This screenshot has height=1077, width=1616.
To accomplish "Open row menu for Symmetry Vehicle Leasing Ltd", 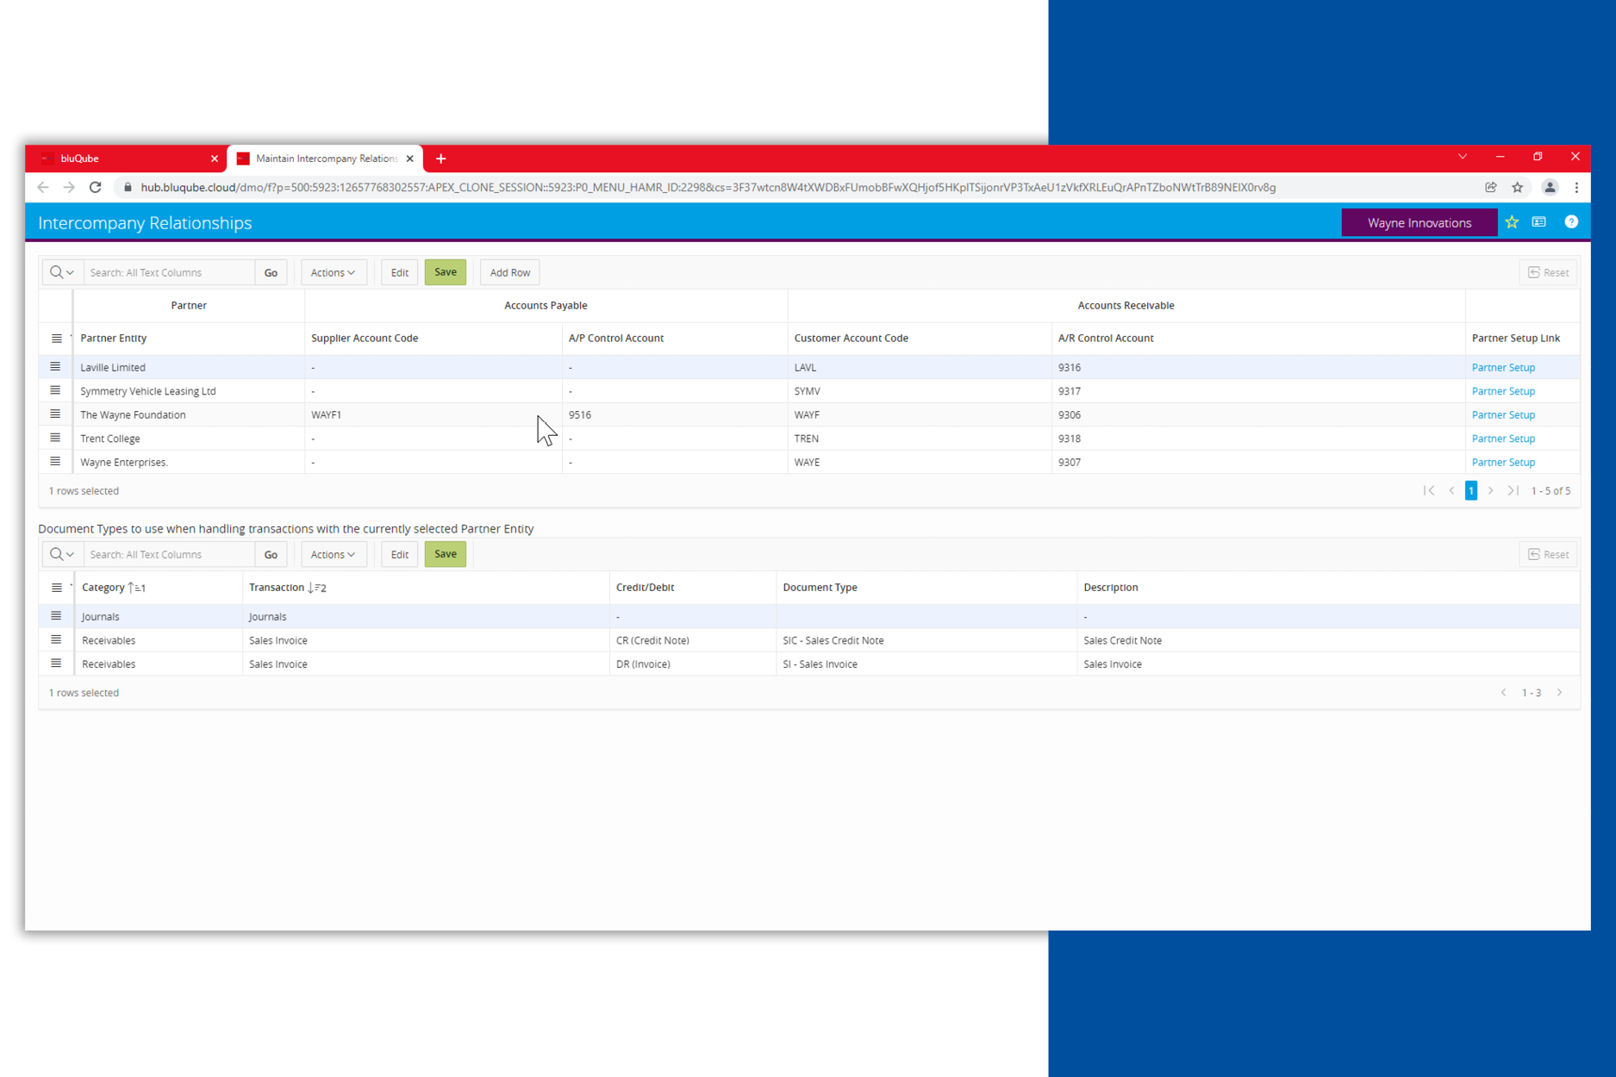I will pos(55,390).
